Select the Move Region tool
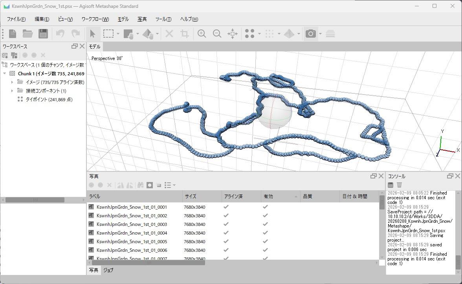 (x=128, y=34)
